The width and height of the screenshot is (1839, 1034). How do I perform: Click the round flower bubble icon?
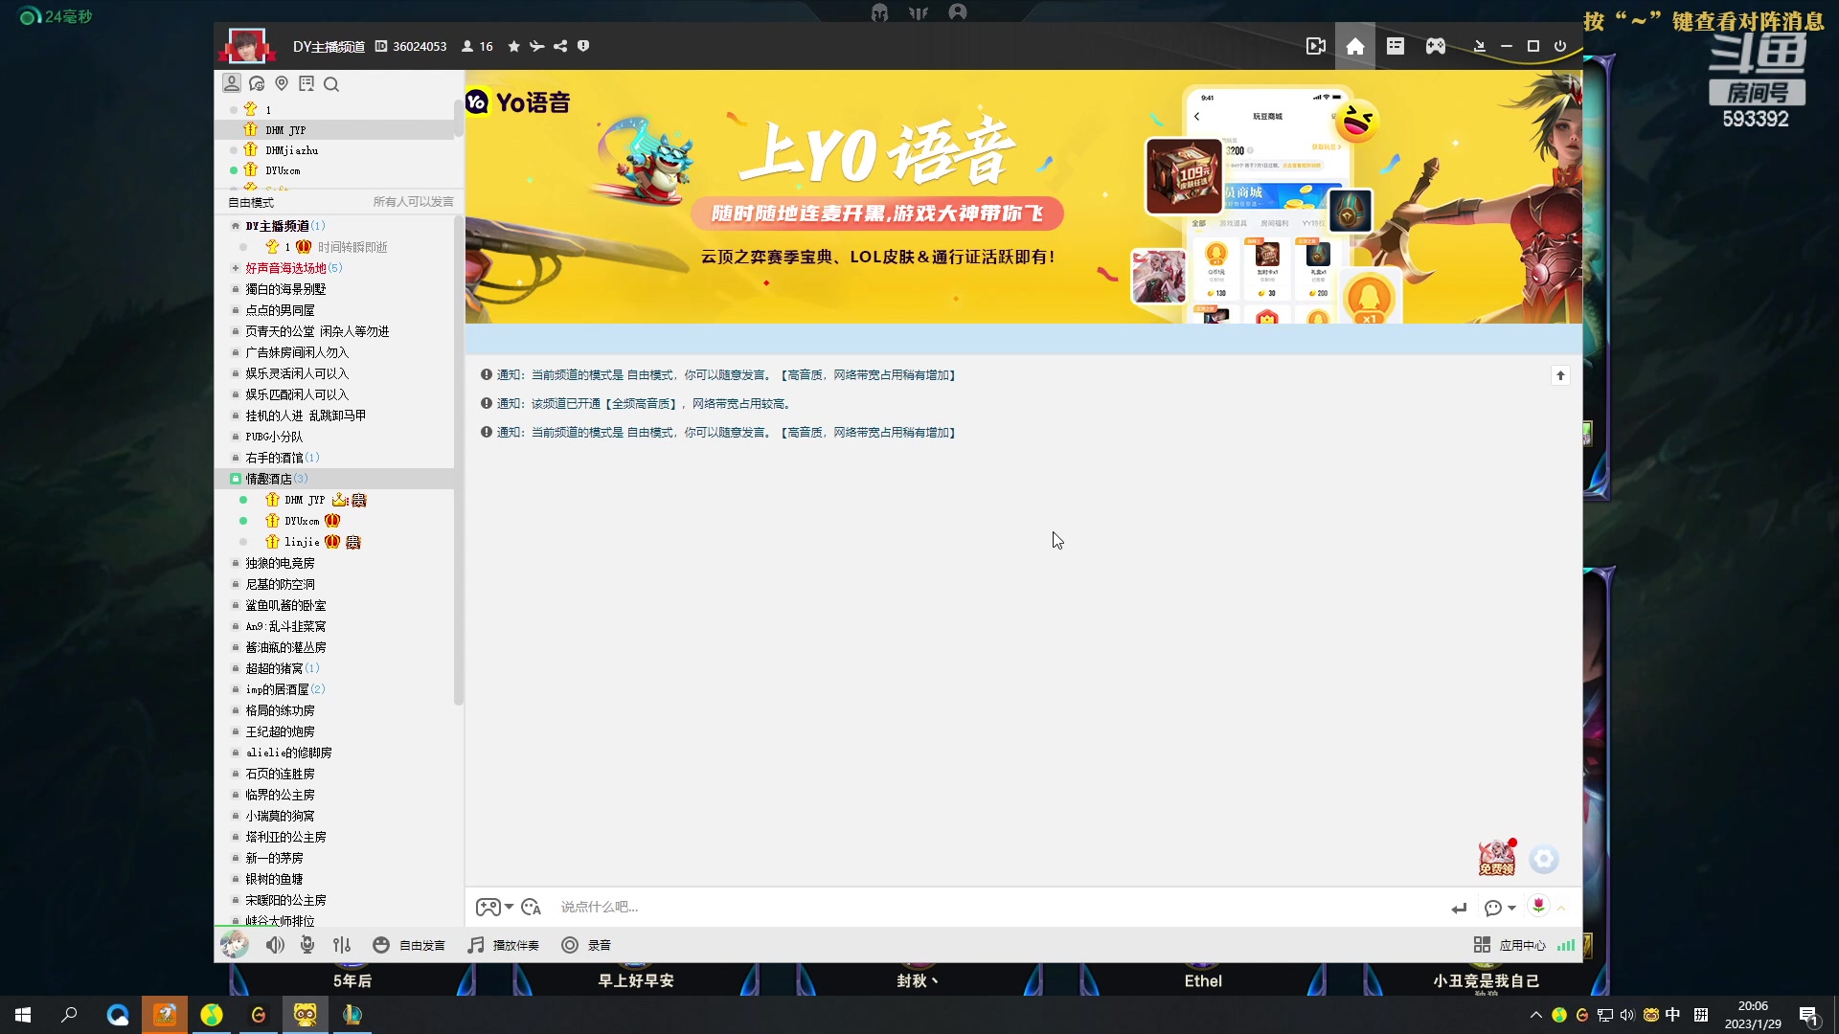click(1544, 859)
